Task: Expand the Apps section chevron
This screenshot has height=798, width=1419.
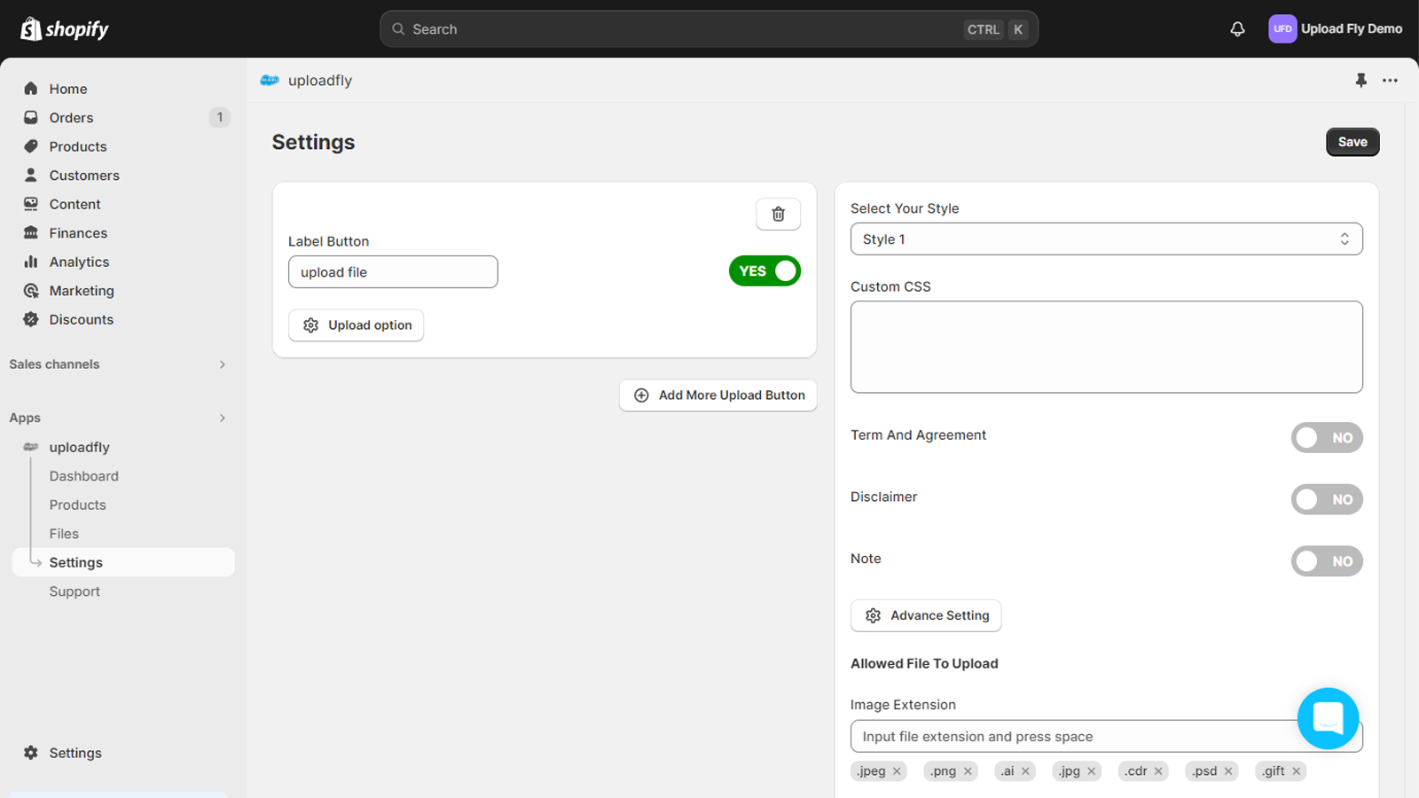Action: [222, 419]
